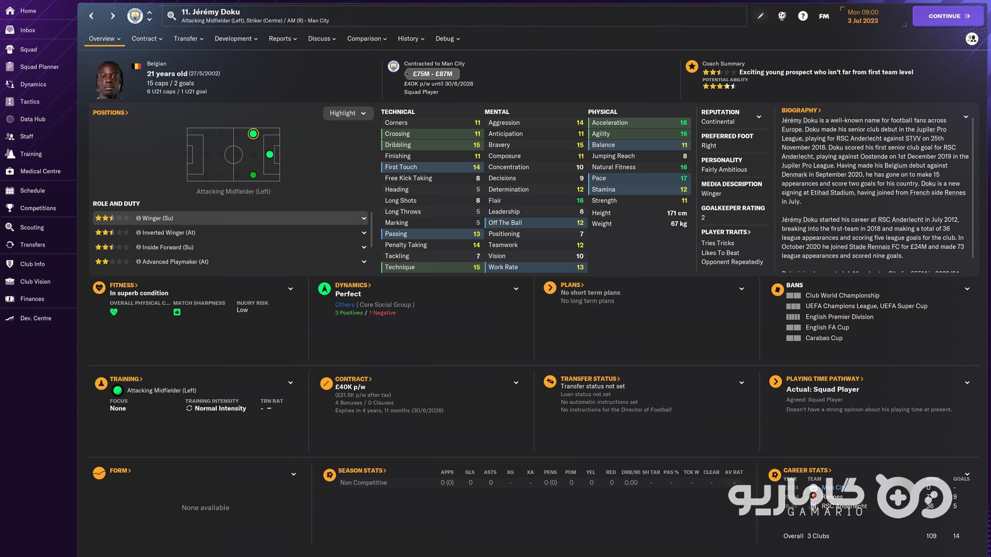The height and width of the screenshot is (557, 991).
Task: Click the search magnifier icon
Action: click(x=171, y=16)
